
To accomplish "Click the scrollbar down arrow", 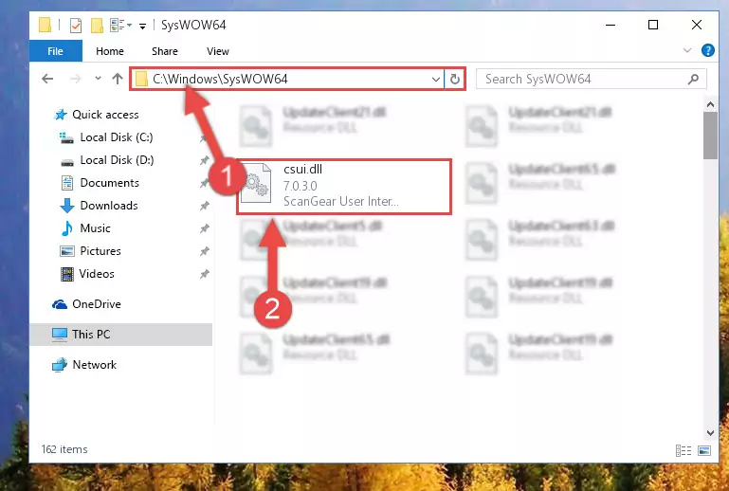I will coord(710,433).
